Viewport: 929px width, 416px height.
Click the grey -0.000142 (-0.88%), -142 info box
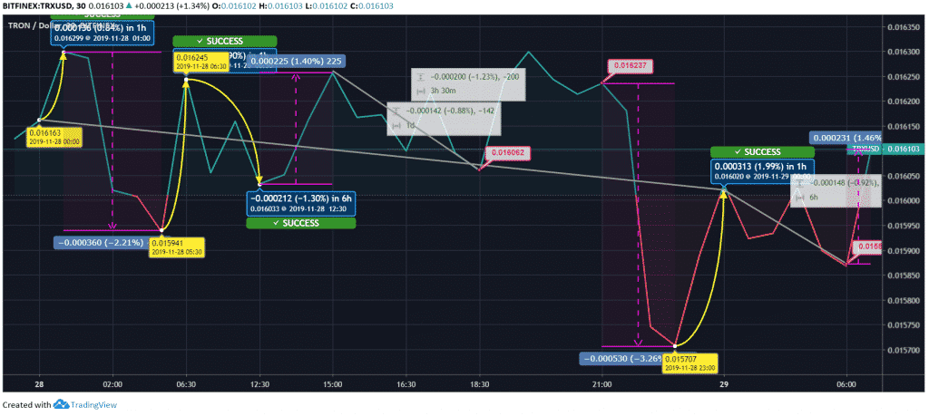pyautogui.click(x=444, y=119)
